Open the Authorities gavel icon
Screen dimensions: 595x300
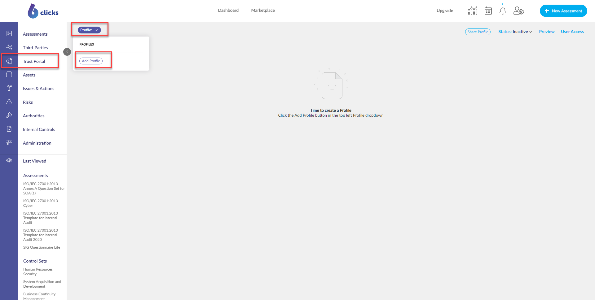(9, 115)
